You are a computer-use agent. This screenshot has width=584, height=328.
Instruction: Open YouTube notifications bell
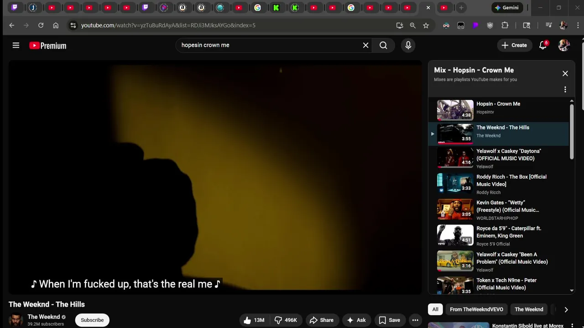tap(543, 45)
